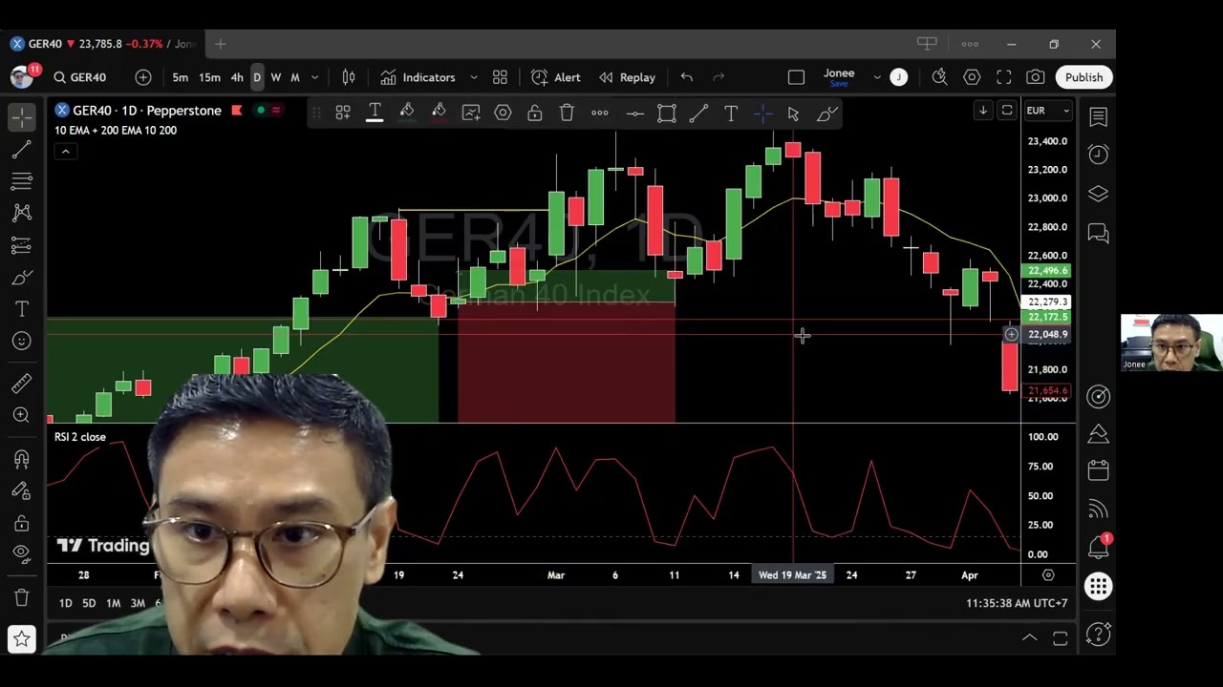This screenshot has width=1223, height=687.
Task: Remove all drawings with trash icon
Action: coord(21,598)
